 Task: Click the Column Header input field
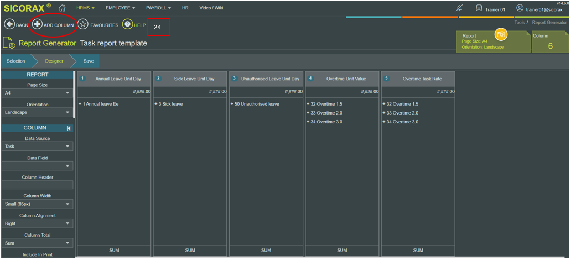37,185
